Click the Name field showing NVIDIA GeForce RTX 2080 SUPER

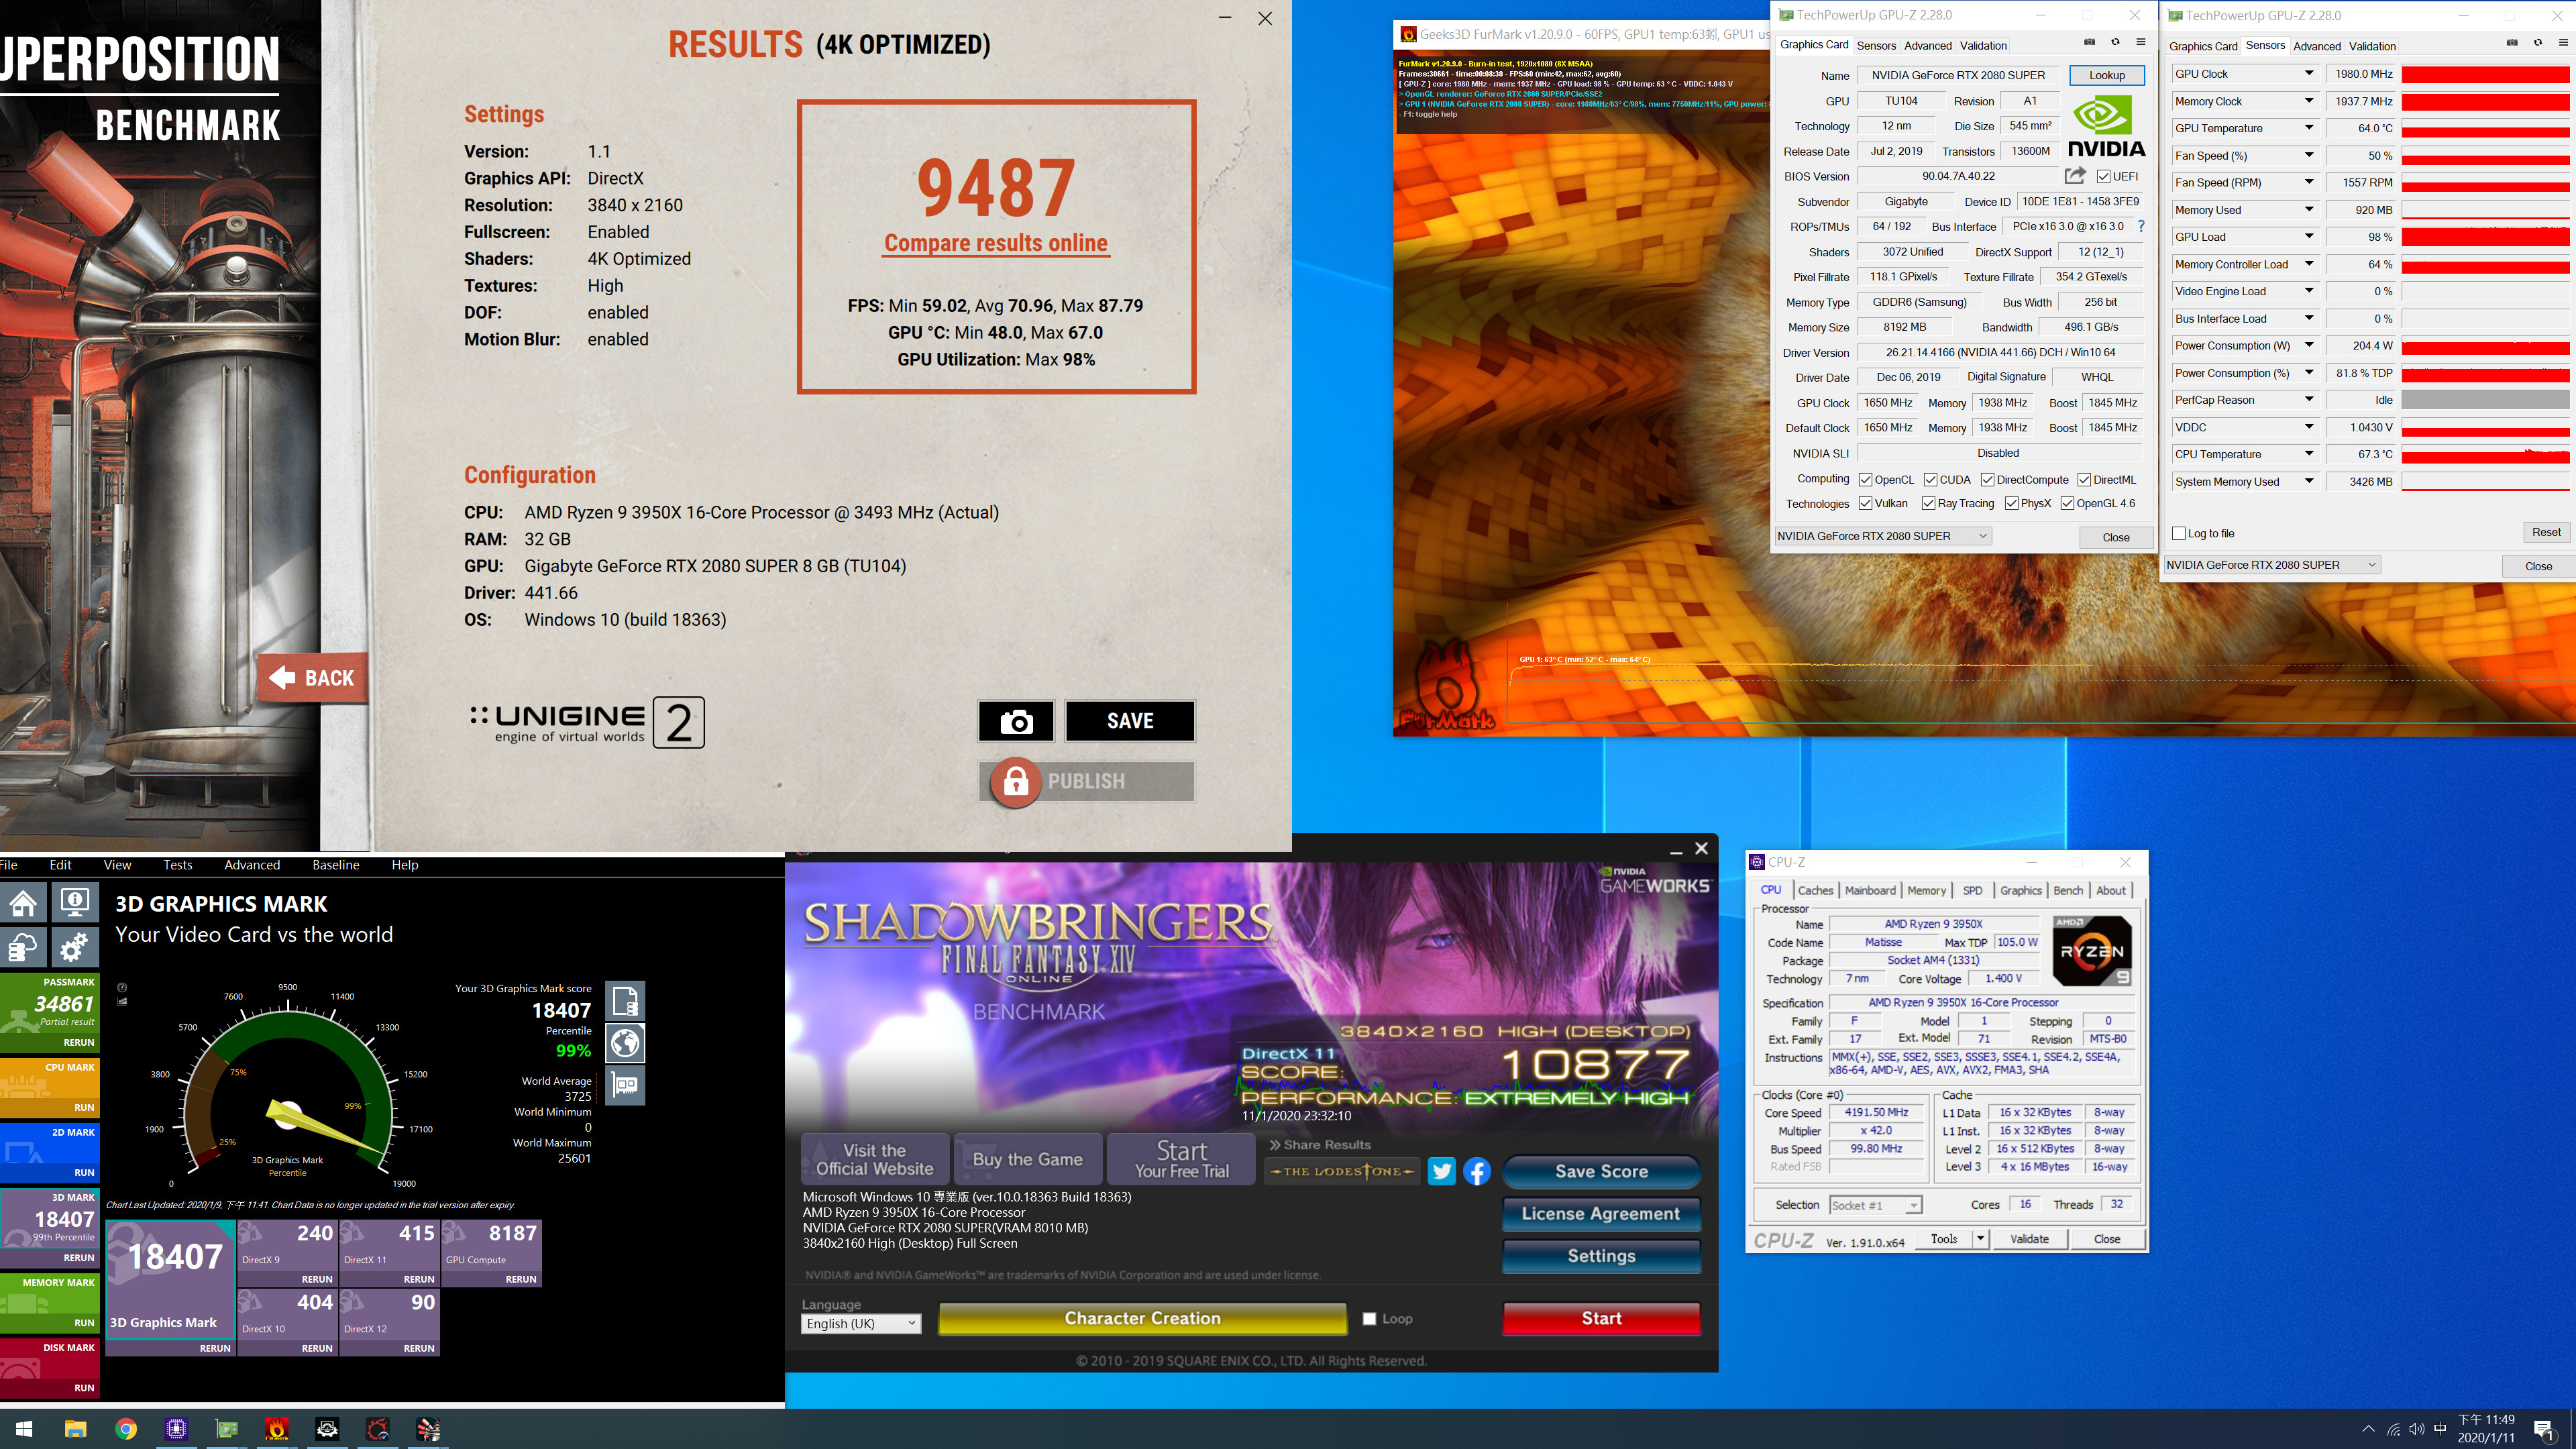point(1957,75)
